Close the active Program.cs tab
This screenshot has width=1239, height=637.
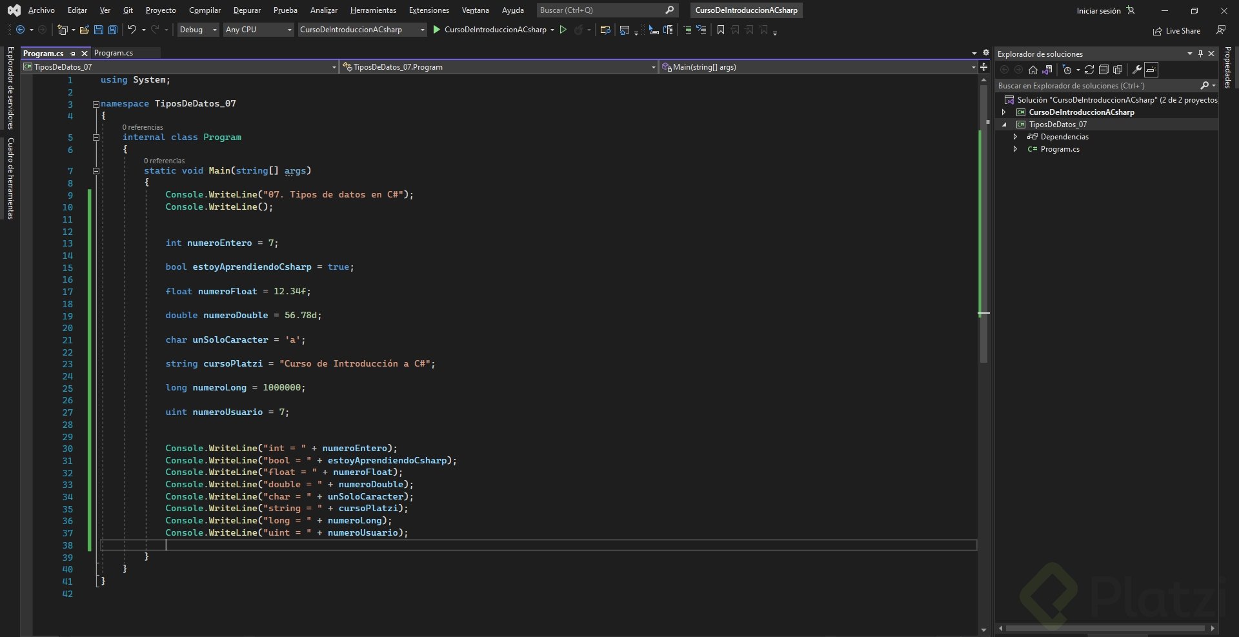[x=84, y=53]
